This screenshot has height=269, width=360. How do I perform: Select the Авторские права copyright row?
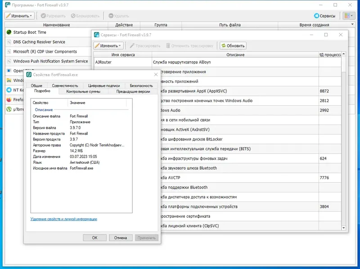[81, 145]
